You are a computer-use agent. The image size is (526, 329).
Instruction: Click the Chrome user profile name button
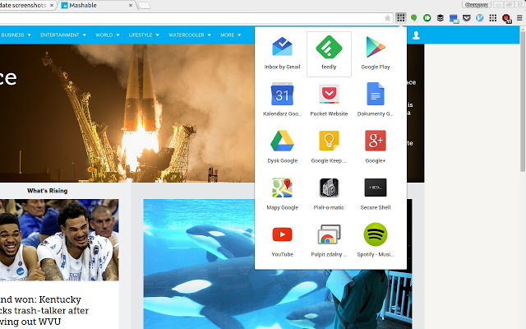[x=477, y=5]
